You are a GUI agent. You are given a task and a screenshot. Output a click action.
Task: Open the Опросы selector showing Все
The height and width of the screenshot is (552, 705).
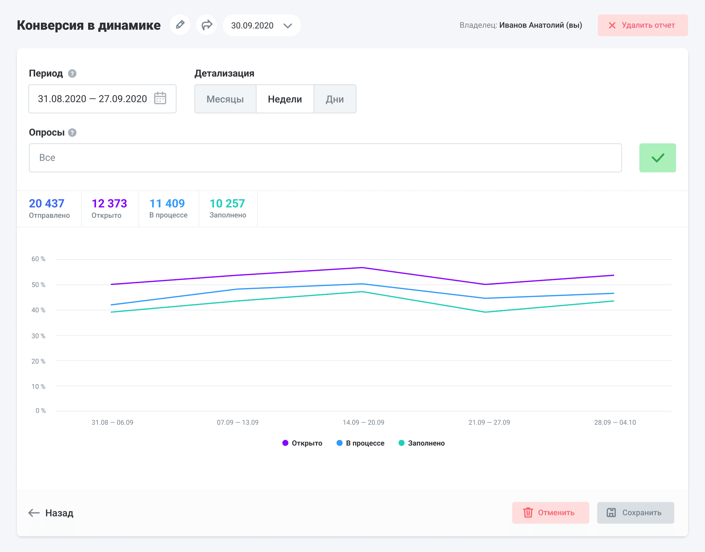click(325, 158)
